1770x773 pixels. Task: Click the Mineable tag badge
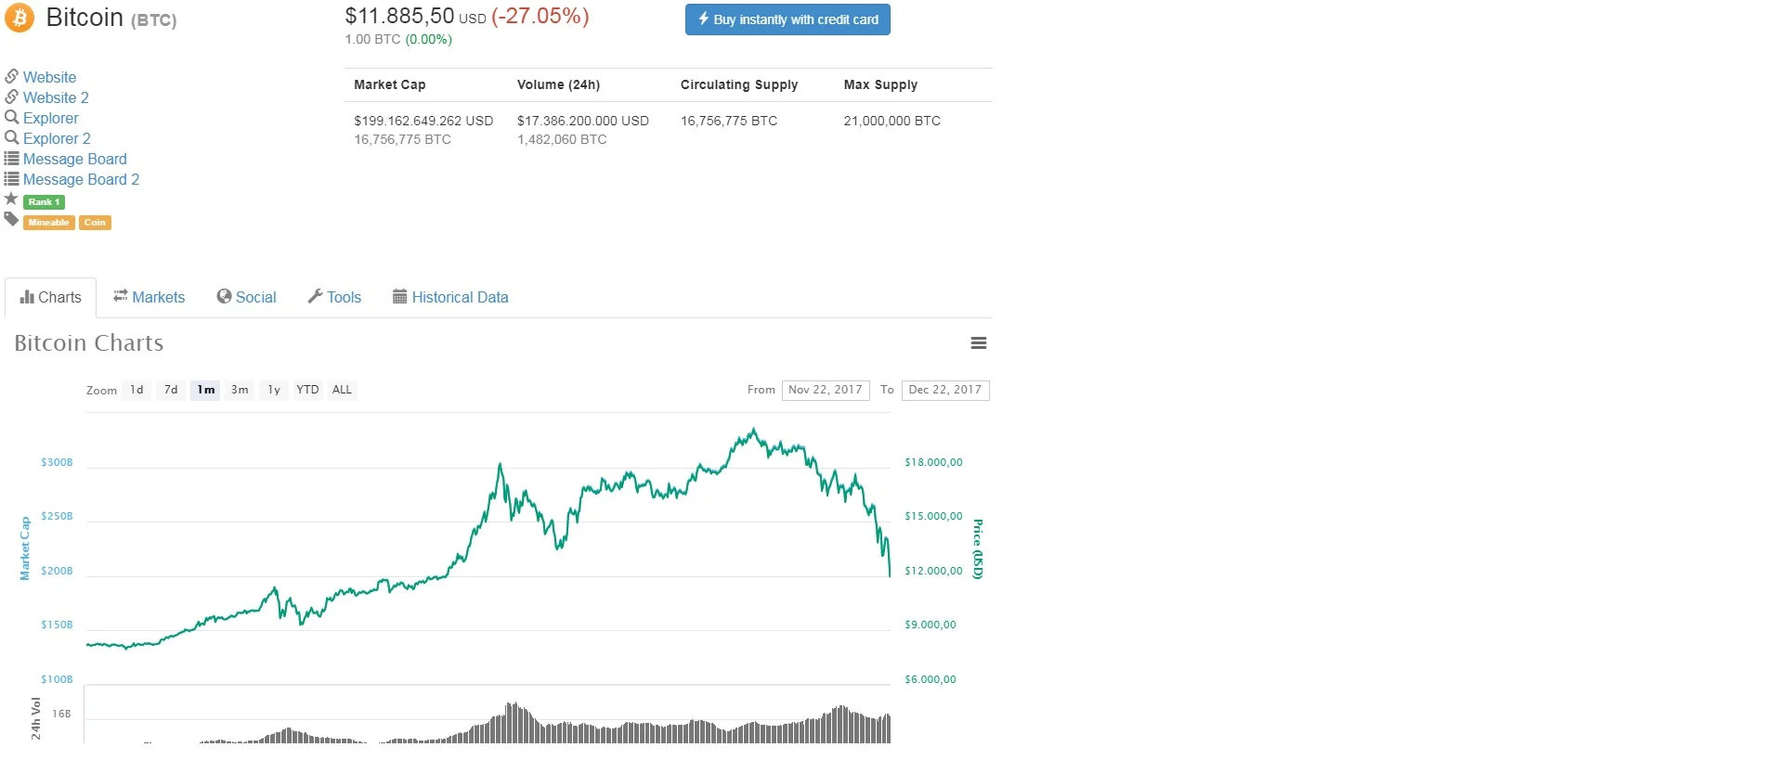(49, 223)
